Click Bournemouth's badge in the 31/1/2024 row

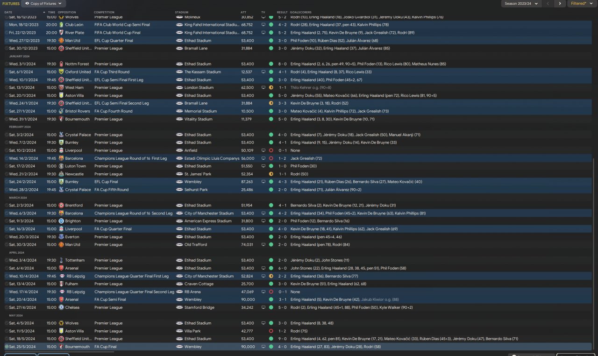pos(61,119)
